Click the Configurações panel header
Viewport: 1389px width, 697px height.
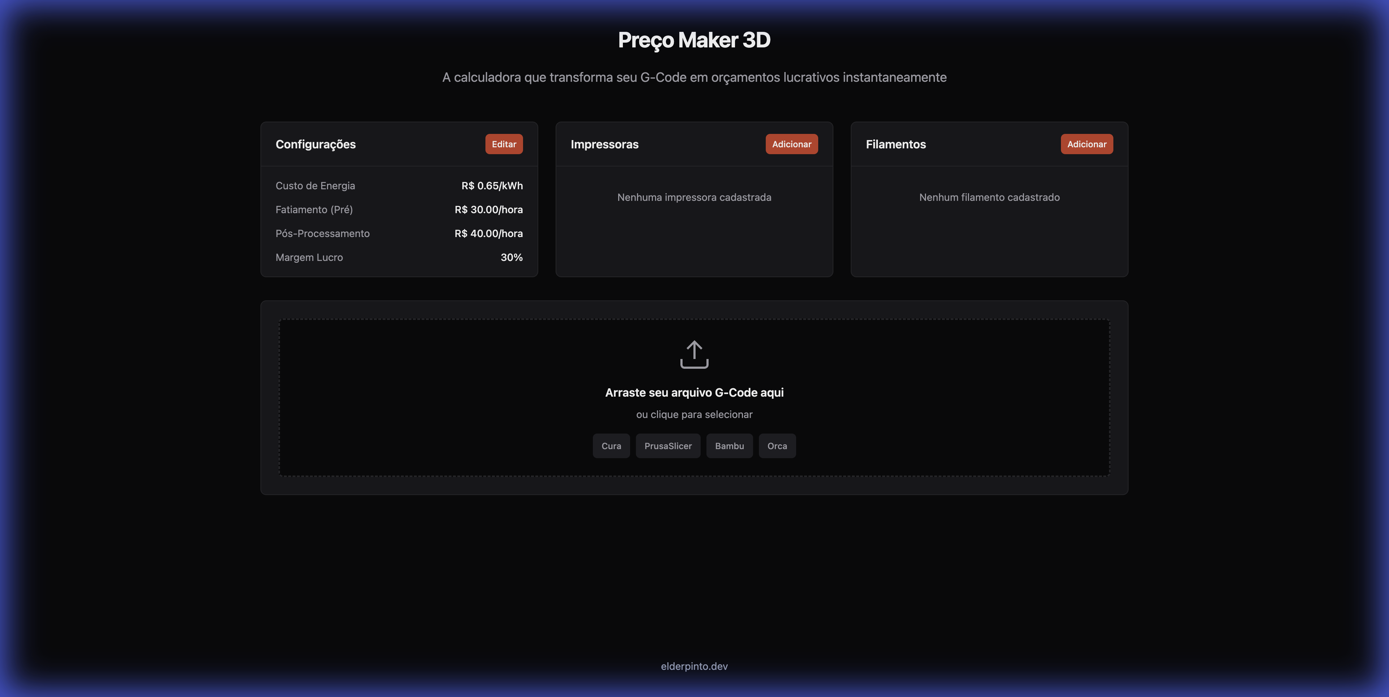(x=315, y=144)
